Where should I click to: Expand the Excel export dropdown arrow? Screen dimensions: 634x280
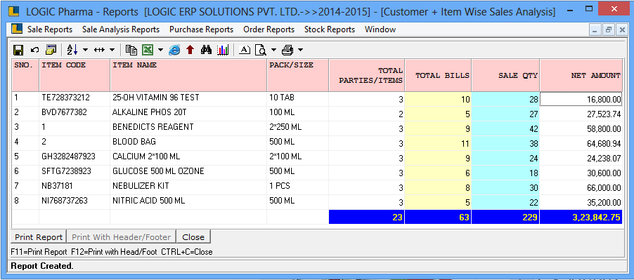click(x=160, y=50)
